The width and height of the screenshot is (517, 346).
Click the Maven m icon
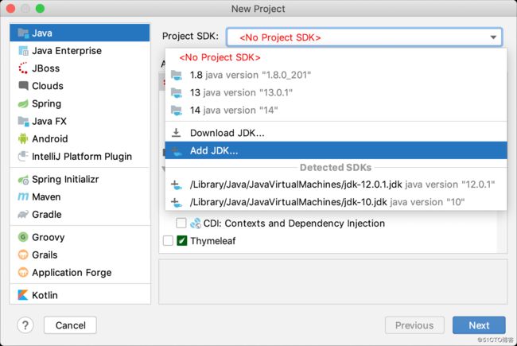23,197
